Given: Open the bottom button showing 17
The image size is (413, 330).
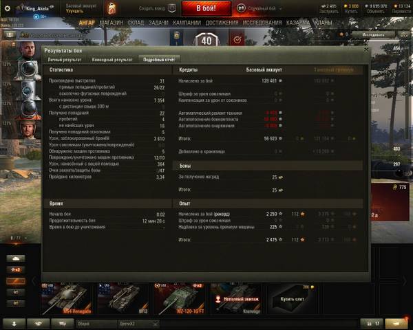Looking at the screenshot, I should tap(372, 323).
